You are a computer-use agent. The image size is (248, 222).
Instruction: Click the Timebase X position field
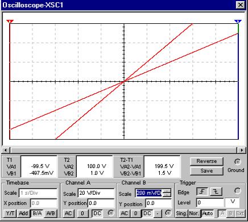tap(44, 203)
